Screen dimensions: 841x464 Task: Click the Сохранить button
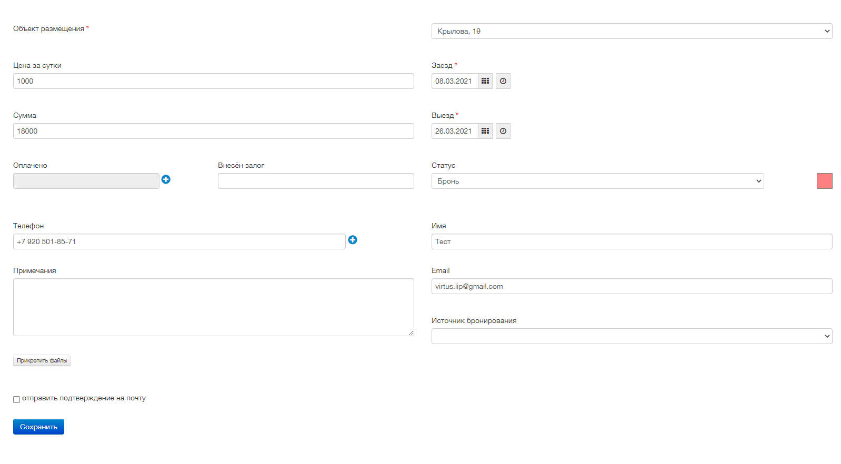point(38,427)
